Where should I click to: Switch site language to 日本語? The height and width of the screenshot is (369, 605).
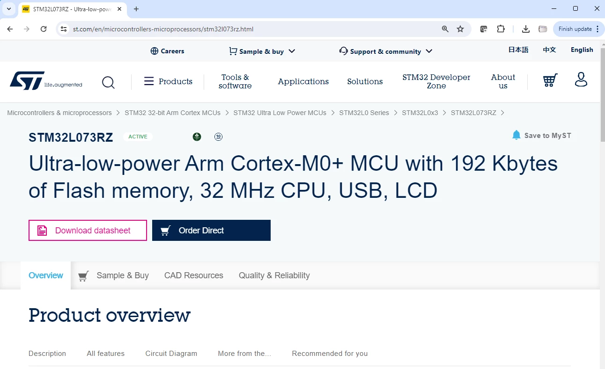518,50
